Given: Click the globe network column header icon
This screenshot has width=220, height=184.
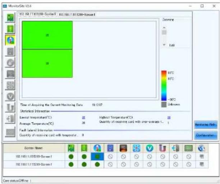Looking at the screenshot, I should pos(201,148).
